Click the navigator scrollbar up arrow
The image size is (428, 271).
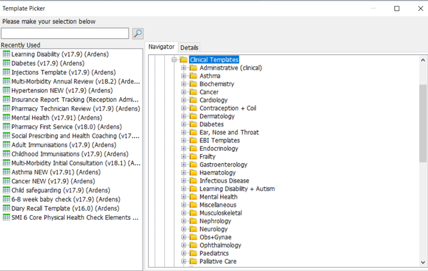point(423,60)
